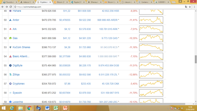Image resolution: width=197 pixels, height=111 pixels.
Task: Click the KuCoin Shares logo icon
Action: pos(10,47)
